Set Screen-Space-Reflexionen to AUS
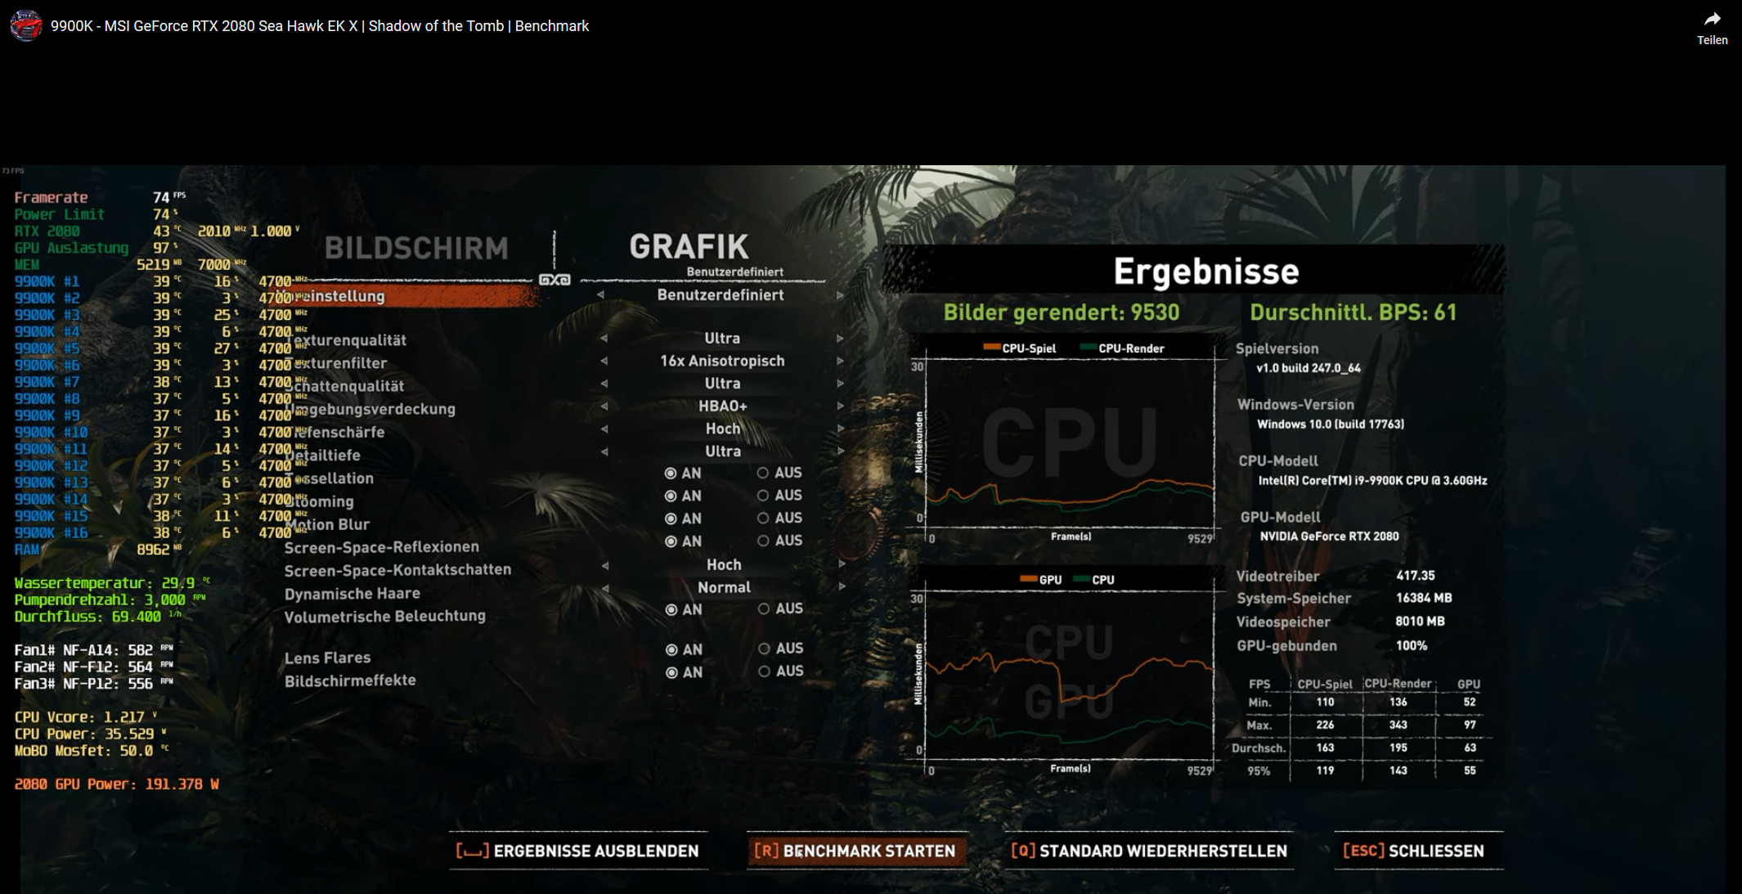 tap(779, 541)
